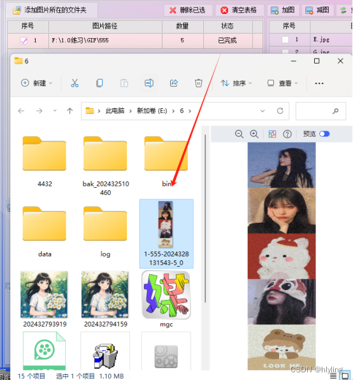The width and height of the screenshot is (353, 380).
Task: Click the 已完成 status cell
Action: pos(227,41)
